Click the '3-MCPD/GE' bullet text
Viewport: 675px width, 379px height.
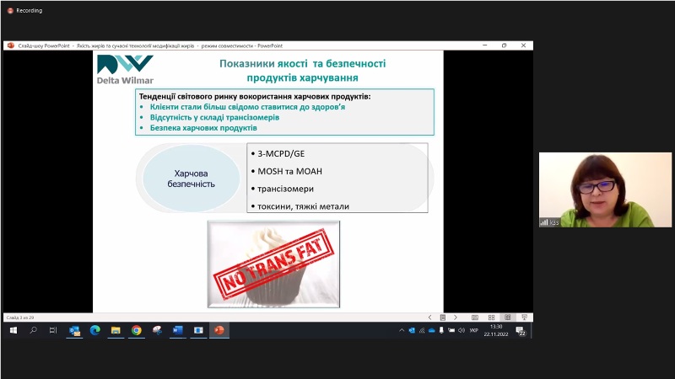(x=281, y=153)
